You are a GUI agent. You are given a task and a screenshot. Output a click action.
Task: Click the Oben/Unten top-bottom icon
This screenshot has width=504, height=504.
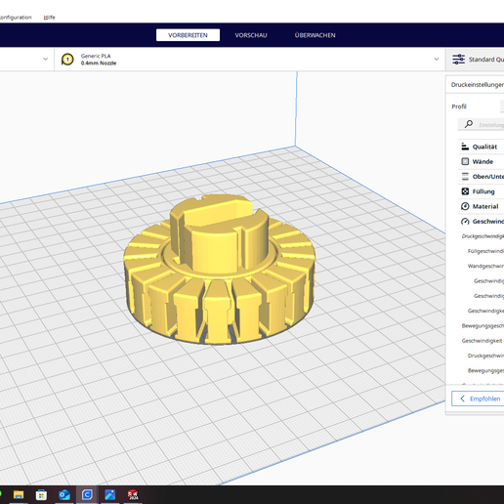(x=465, y=177)
